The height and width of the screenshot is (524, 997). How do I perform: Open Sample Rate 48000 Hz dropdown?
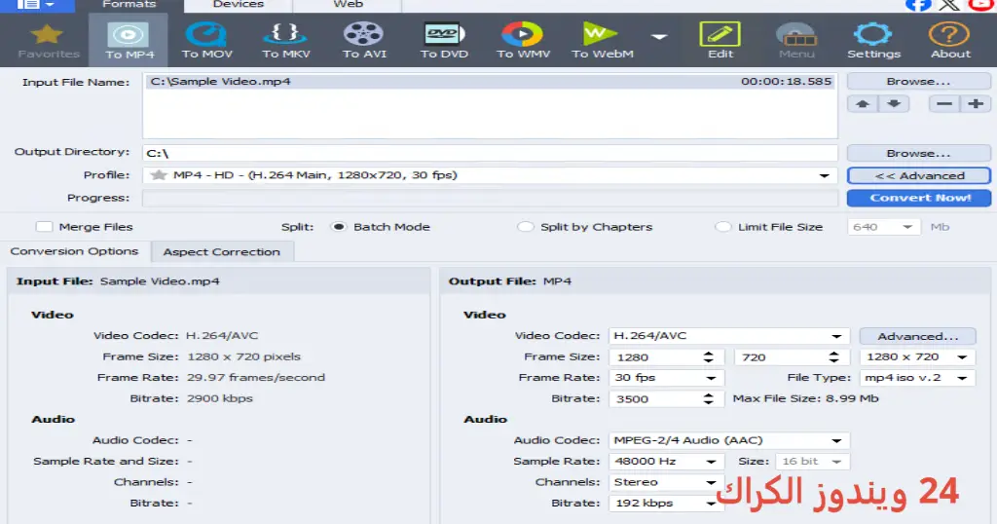click(666, 461)
